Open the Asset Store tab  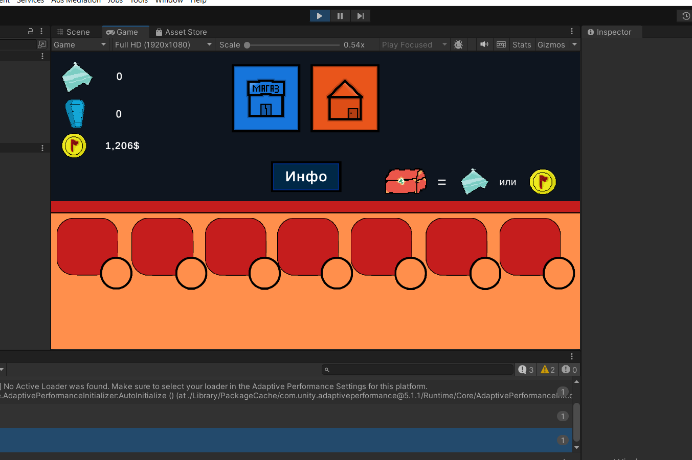click(x=182, y=32)
